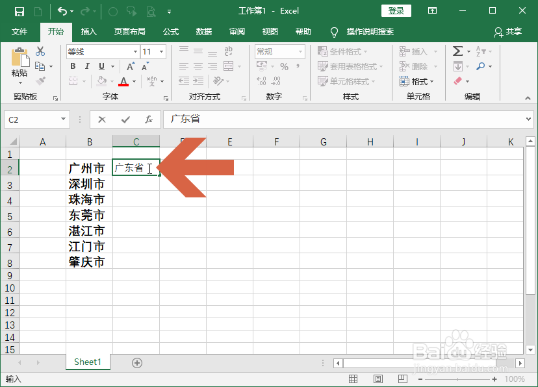Viewport: 538px width, 387px height.
Task: Switch to Page Break Preview
Action: click(x=403, y=379)
